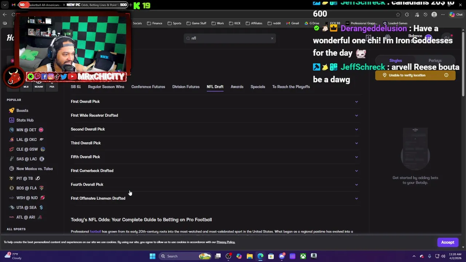The height and width of the screenshot is (262, 466).
Task: Open the reddit bookmarks folder
Action: coord(274,23)
